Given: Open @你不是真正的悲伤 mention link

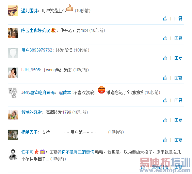Looking at the screenshot, I should (76, 152).
